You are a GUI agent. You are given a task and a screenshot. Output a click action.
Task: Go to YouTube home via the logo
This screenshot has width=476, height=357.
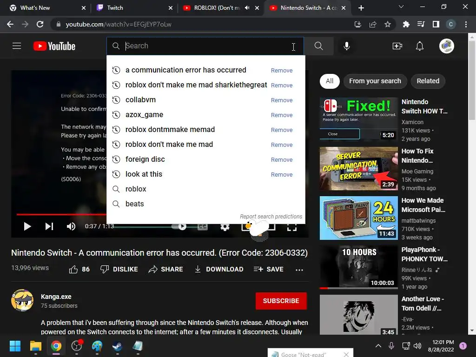click(54, 46)
